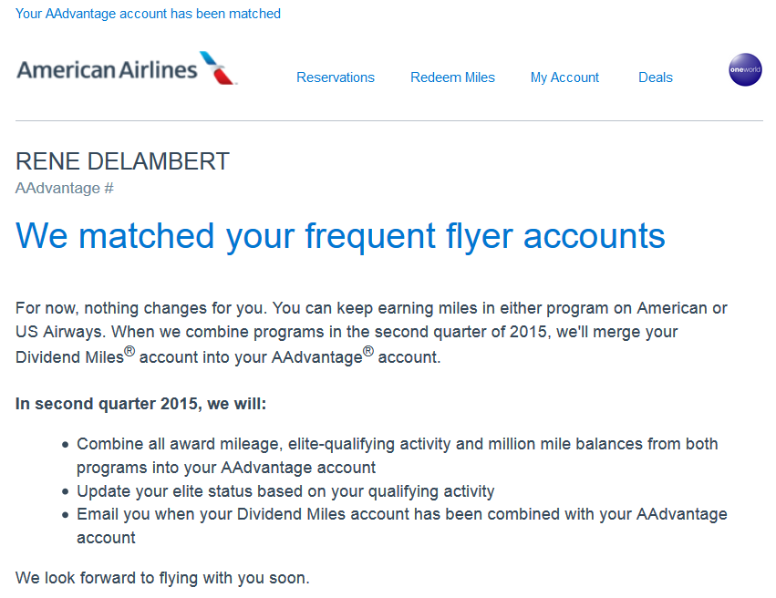Click 'We look forward to flying with you soon'

pos(162,578)
